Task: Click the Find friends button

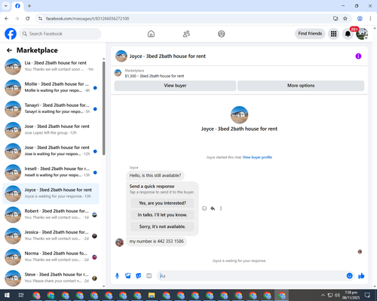Action: coord(310,34)
